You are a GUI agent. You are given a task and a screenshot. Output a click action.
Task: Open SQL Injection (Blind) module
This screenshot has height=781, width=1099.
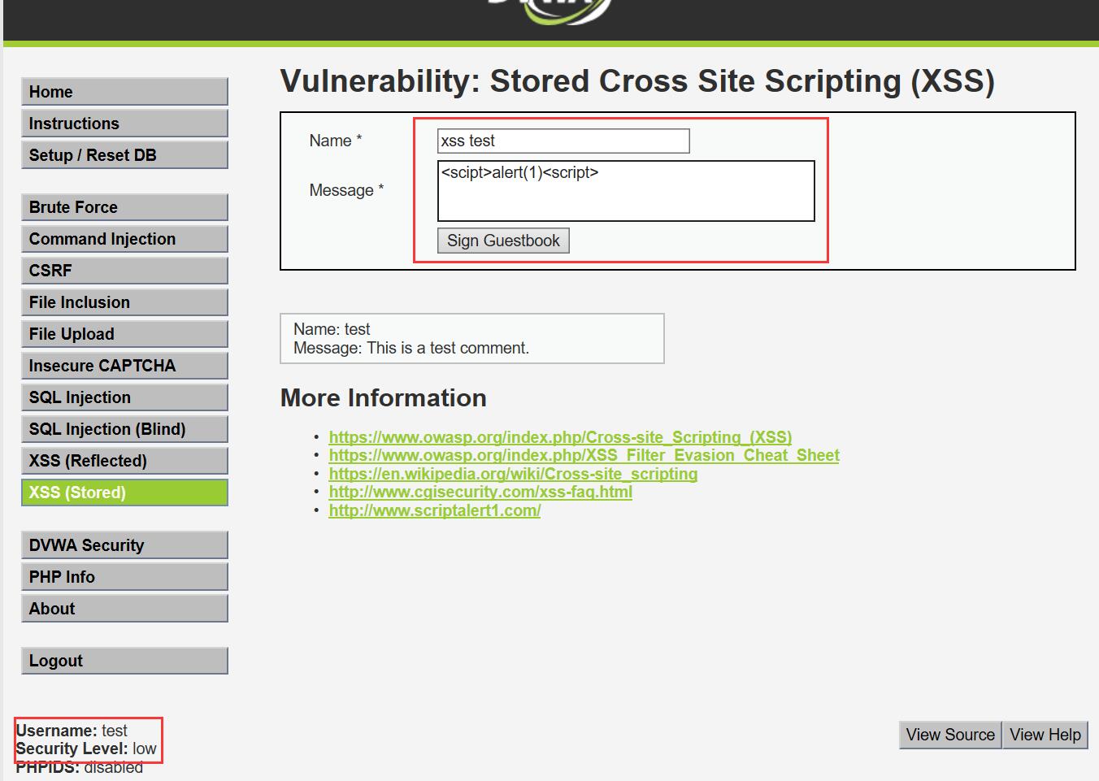pos(124,429)
